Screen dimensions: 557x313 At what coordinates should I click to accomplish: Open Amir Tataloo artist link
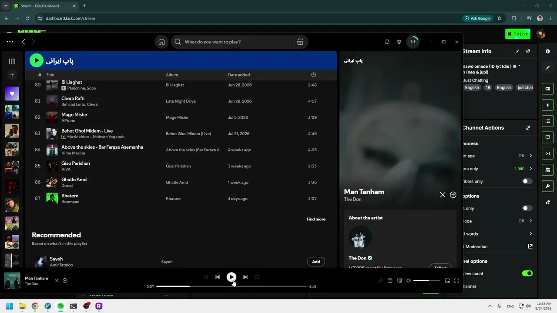point(61,265)
